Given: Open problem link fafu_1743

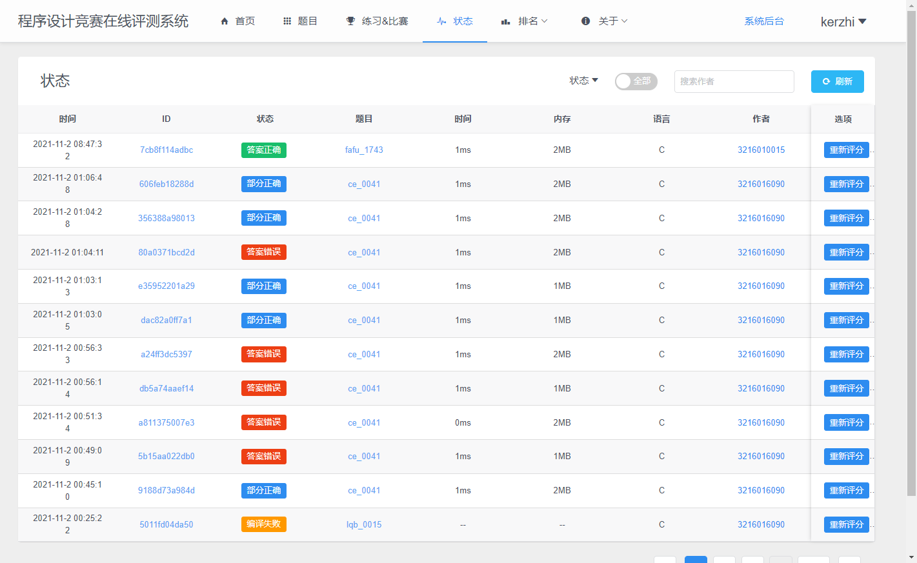Looking at the screenshot, I should tap(364, 150).
